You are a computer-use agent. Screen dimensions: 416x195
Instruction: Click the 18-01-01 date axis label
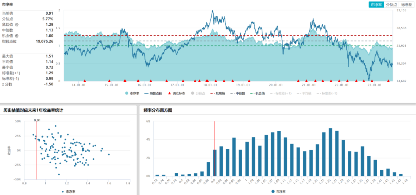click(210, 85)
